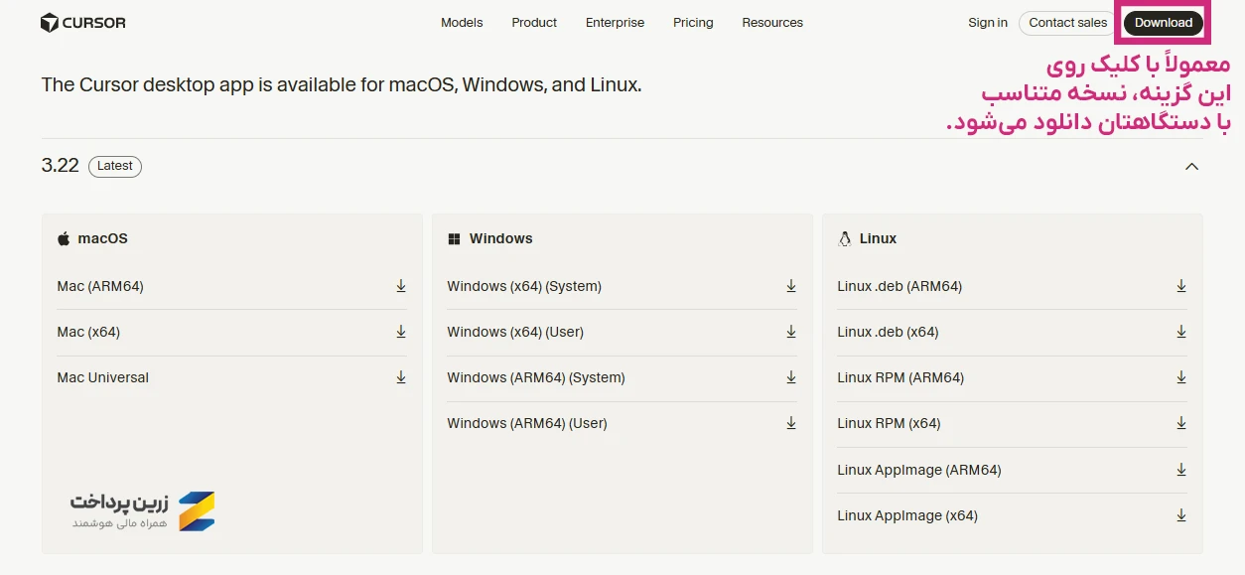Screen dimensions: 1245x575
Task: Click download icon for Linux RPM (ARM64)
Action: click(x=1181, y=377)
